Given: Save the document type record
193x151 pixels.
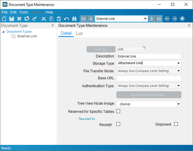Looking at the screenshot, I should click(x=12, y=19).
